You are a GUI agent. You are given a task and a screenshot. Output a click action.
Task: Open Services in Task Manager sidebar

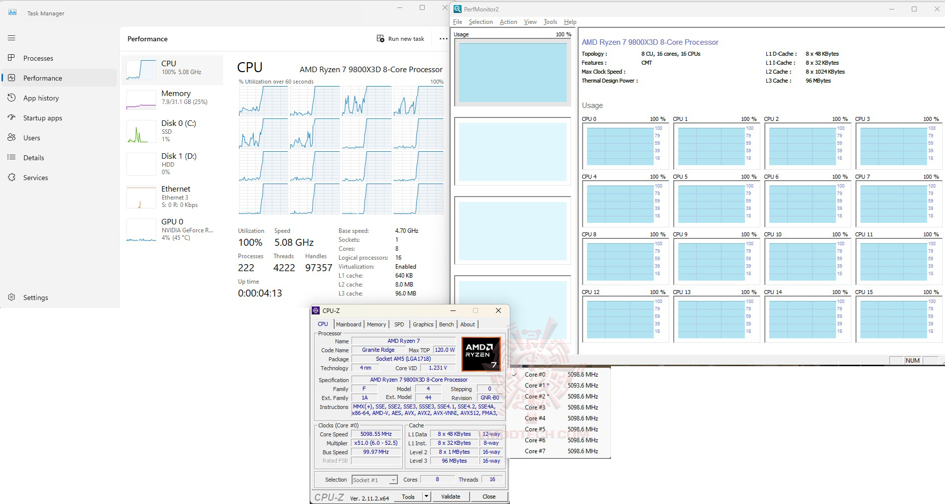pos(60,178)
